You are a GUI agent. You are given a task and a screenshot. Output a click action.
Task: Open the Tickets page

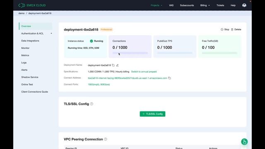[220, 5]
